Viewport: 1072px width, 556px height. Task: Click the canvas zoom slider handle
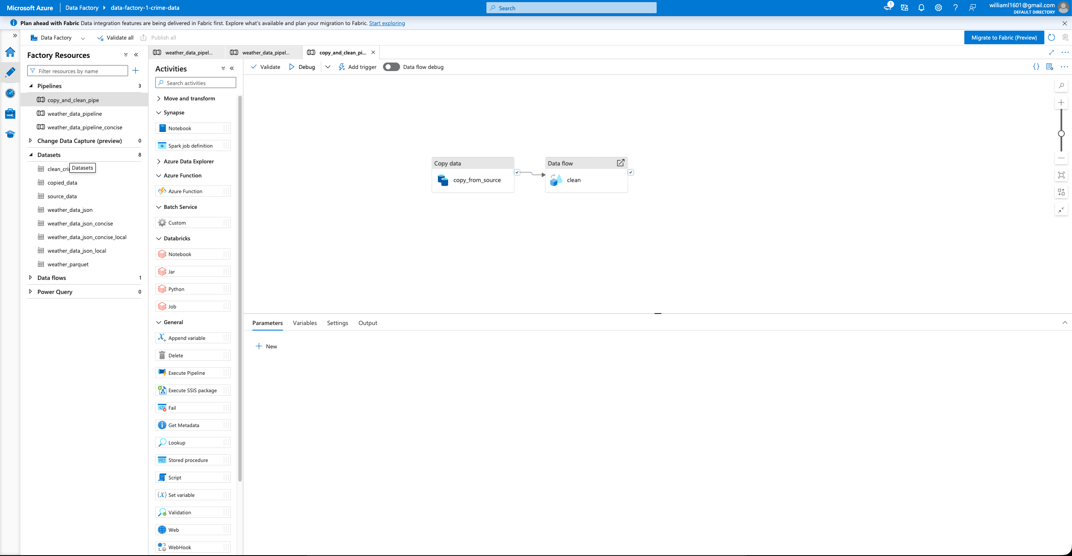tap(1061, 134)
